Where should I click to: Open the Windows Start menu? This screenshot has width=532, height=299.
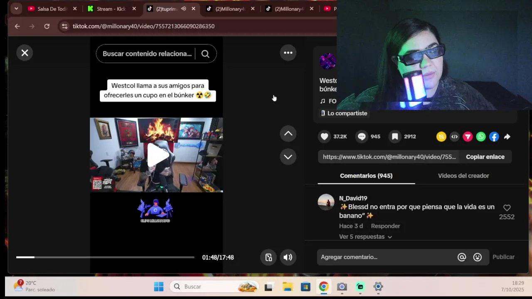(159, 287)
